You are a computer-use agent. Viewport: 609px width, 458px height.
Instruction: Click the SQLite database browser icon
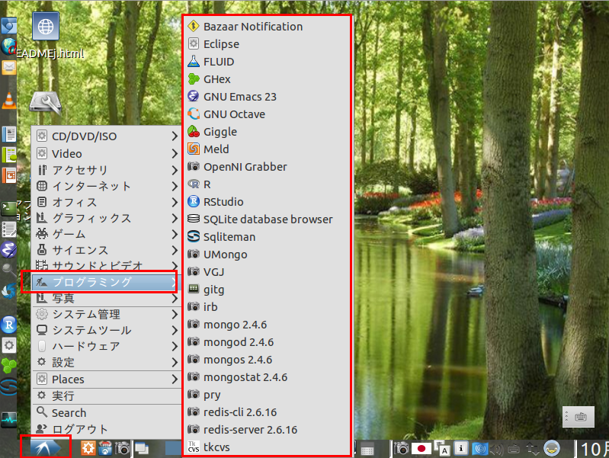point(194,219)
